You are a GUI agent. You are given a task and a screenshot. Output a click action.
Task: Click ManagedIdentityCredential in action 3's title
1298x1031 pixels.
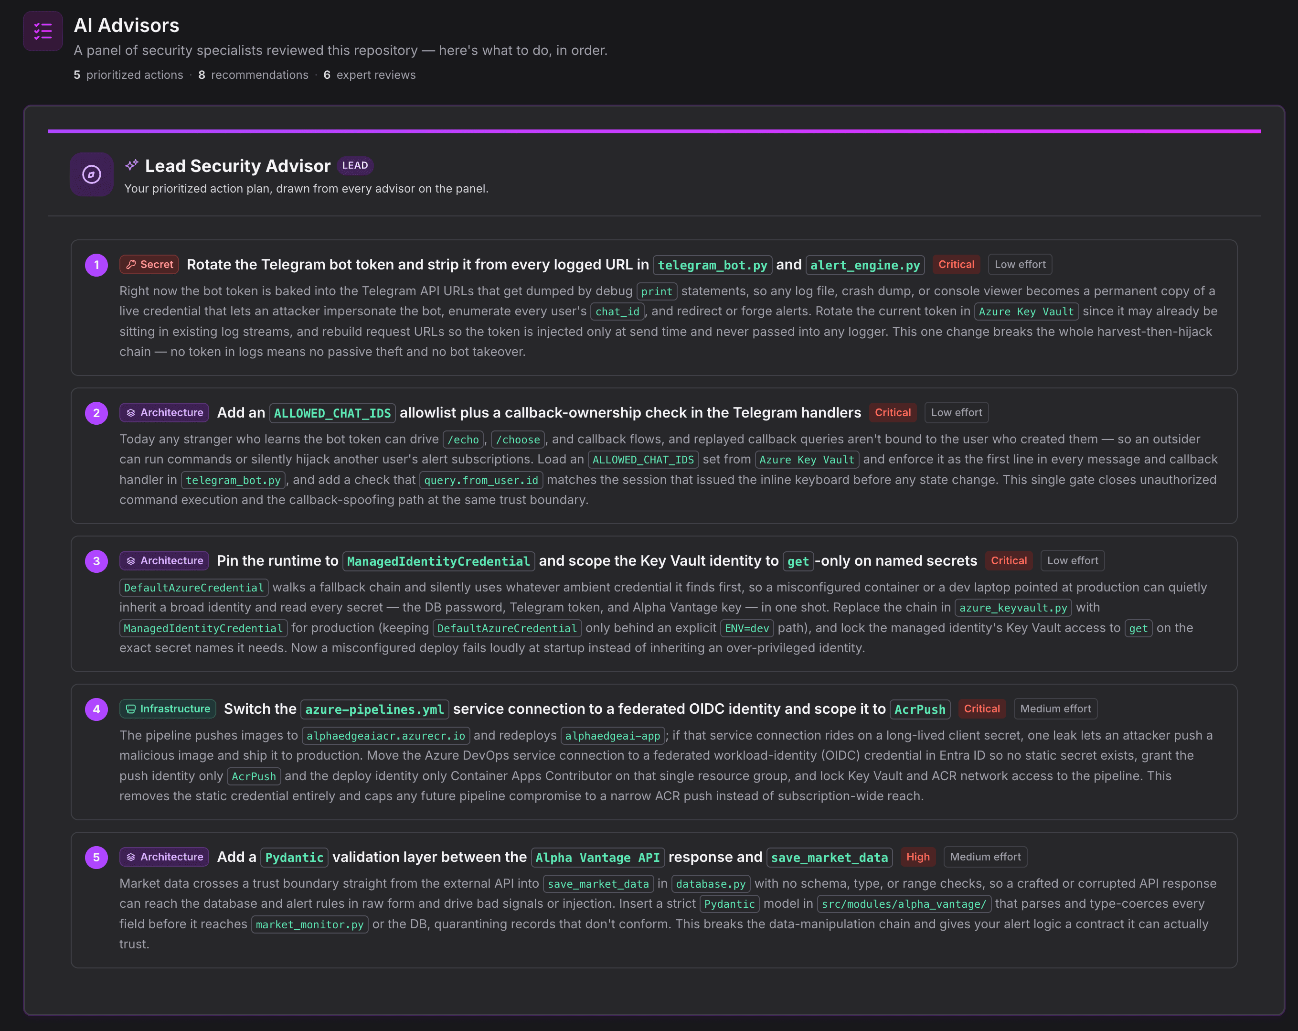click(438, 561)
